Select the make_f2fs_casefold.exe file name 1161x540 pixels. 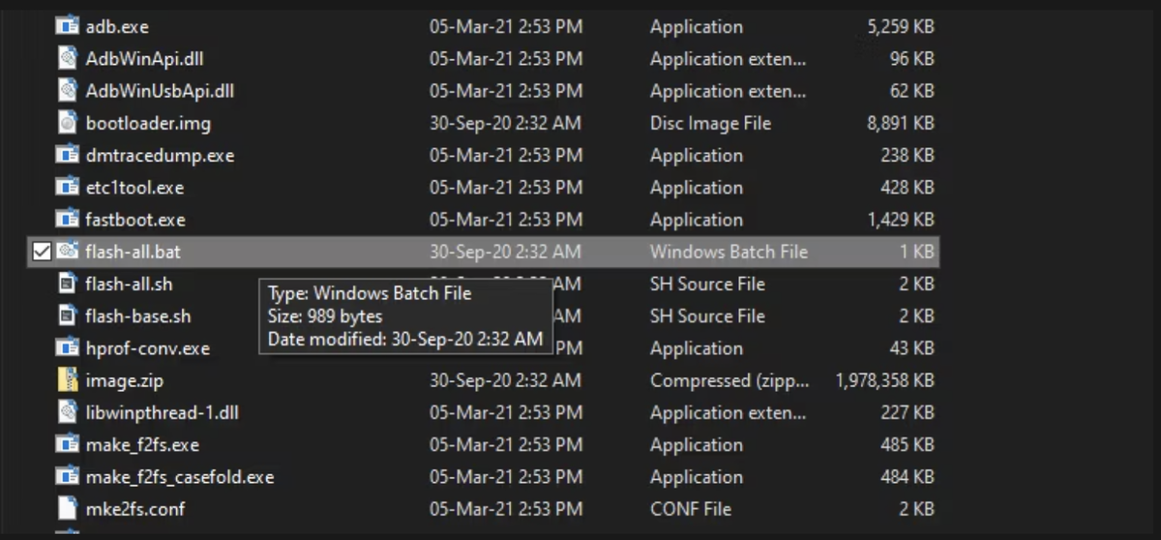click(x=180, y=477)
